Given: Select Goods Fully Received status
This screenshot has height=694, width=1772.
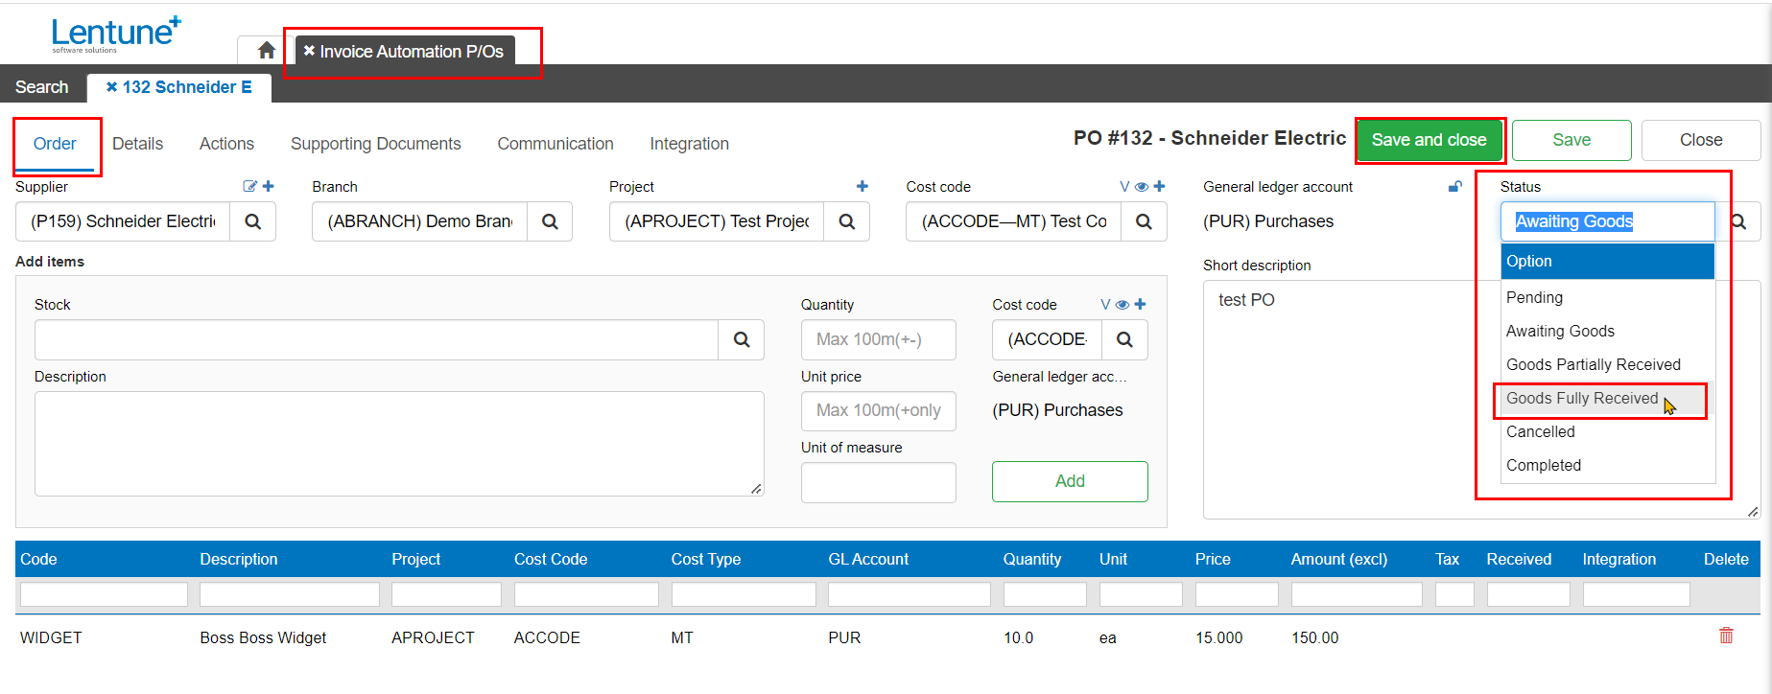Looking at the screenshot, I should 1607,398.
